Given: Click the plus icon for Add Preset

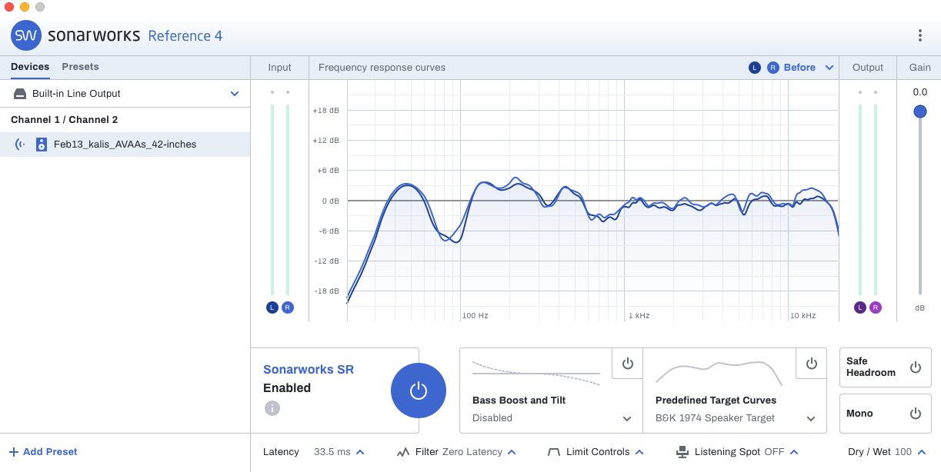Looking at the screenshot, I should (x=14, y=452).
